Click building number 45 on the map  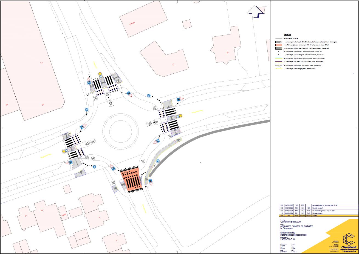[x=227, y=53]
